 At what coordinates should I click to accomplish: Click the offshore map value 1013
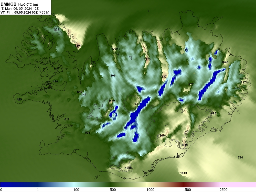184,173
